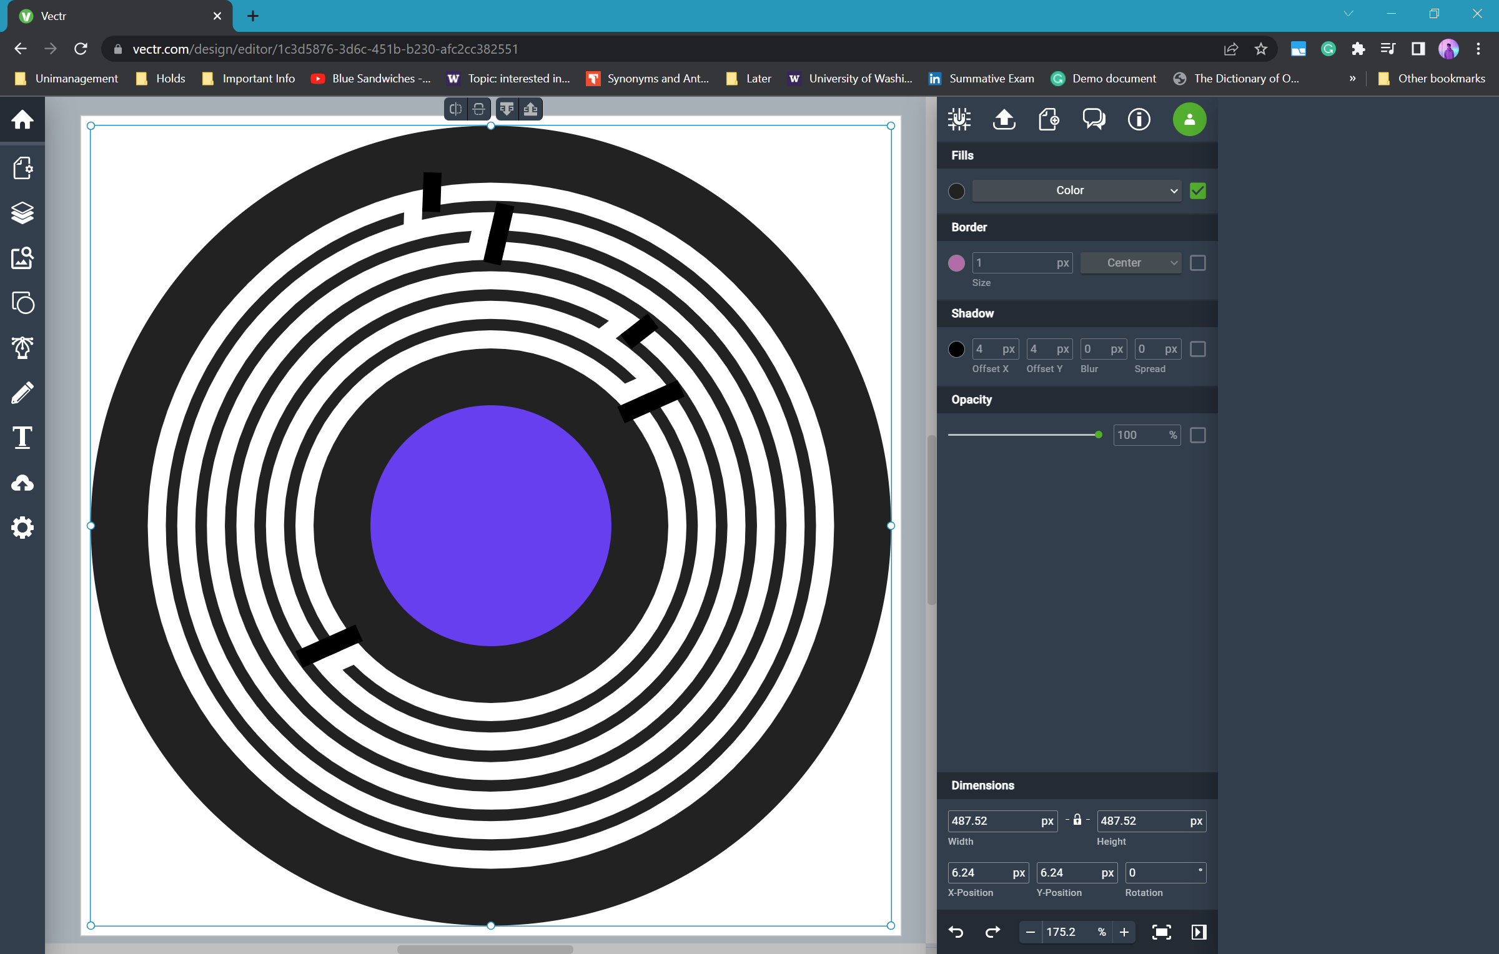Open Other bookmarks folder
The image size is (1499, 954).
1431,78
